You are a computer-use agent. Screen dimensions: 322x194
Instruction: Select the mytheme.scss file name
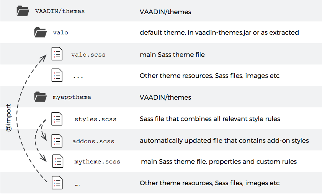tap(97, 162)
